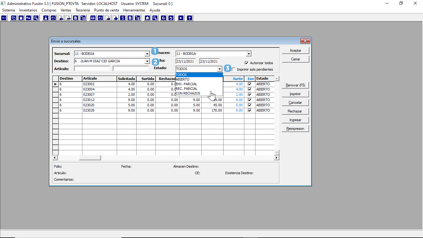The height and width of the screenshot is (238, 423).
Task: Click the second Artículo input field
Action: [131, 68]
